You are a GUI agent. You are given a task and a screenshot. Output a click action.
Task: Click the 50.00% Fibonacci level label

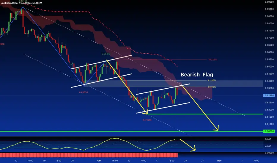(x=212, y=87)
